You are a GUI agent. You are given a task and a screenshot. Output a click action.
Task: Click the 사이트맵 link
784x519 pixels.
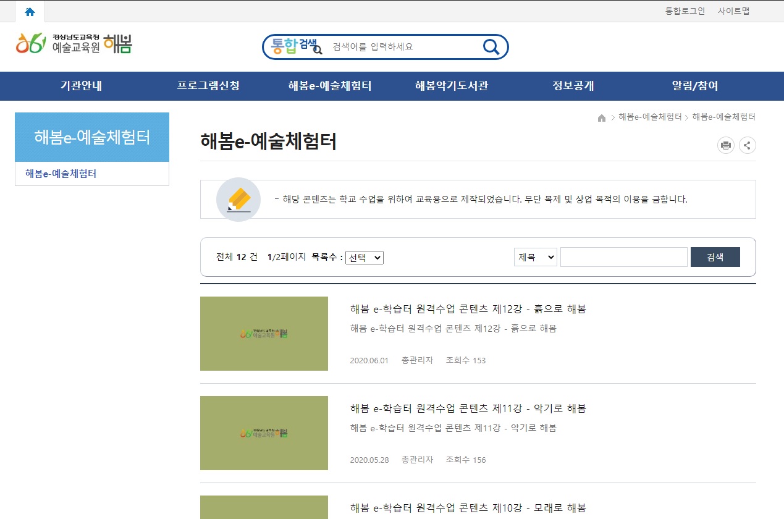point(733,11)
